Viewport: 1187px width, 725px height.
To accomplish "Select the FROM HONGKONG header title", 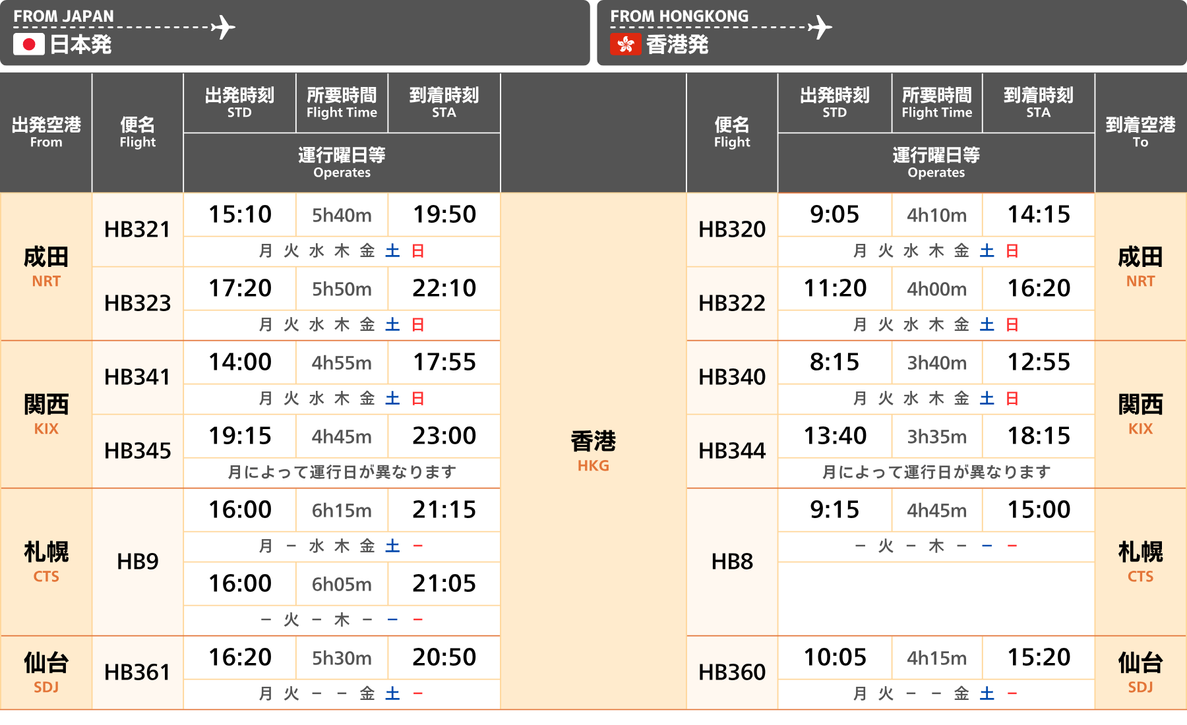I will [679, 16].
